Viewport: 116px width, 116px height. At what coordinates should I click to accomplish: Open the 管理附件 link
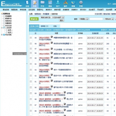[104, 30]
